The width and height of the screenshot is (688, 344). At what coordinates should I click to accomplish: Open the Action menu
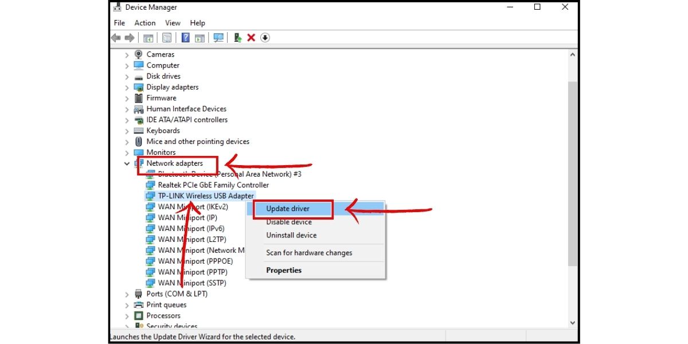(144, 22)
